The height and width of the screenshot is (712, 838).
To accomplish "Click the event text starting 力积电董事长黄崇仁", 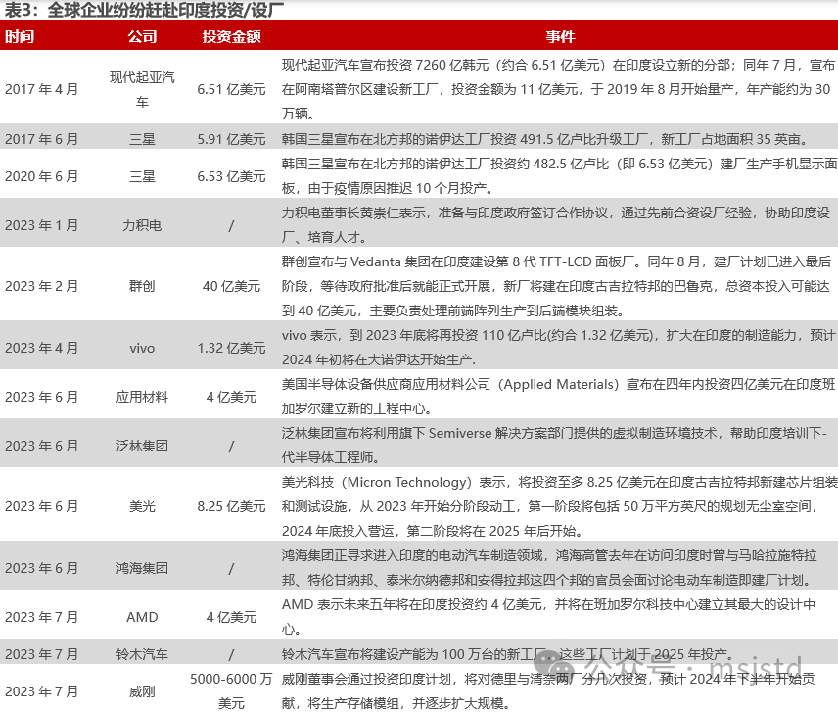I will 556,225.
